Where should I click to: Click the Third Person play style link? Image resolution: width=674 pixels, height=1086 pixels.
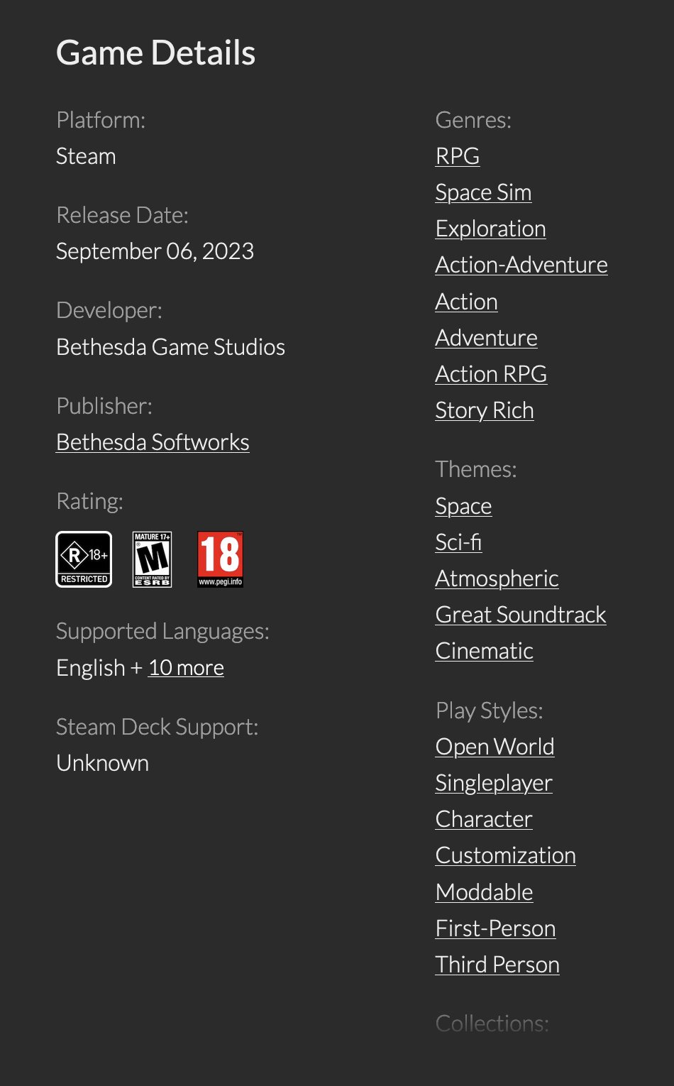pyautogui.click(x=497, y=964)
